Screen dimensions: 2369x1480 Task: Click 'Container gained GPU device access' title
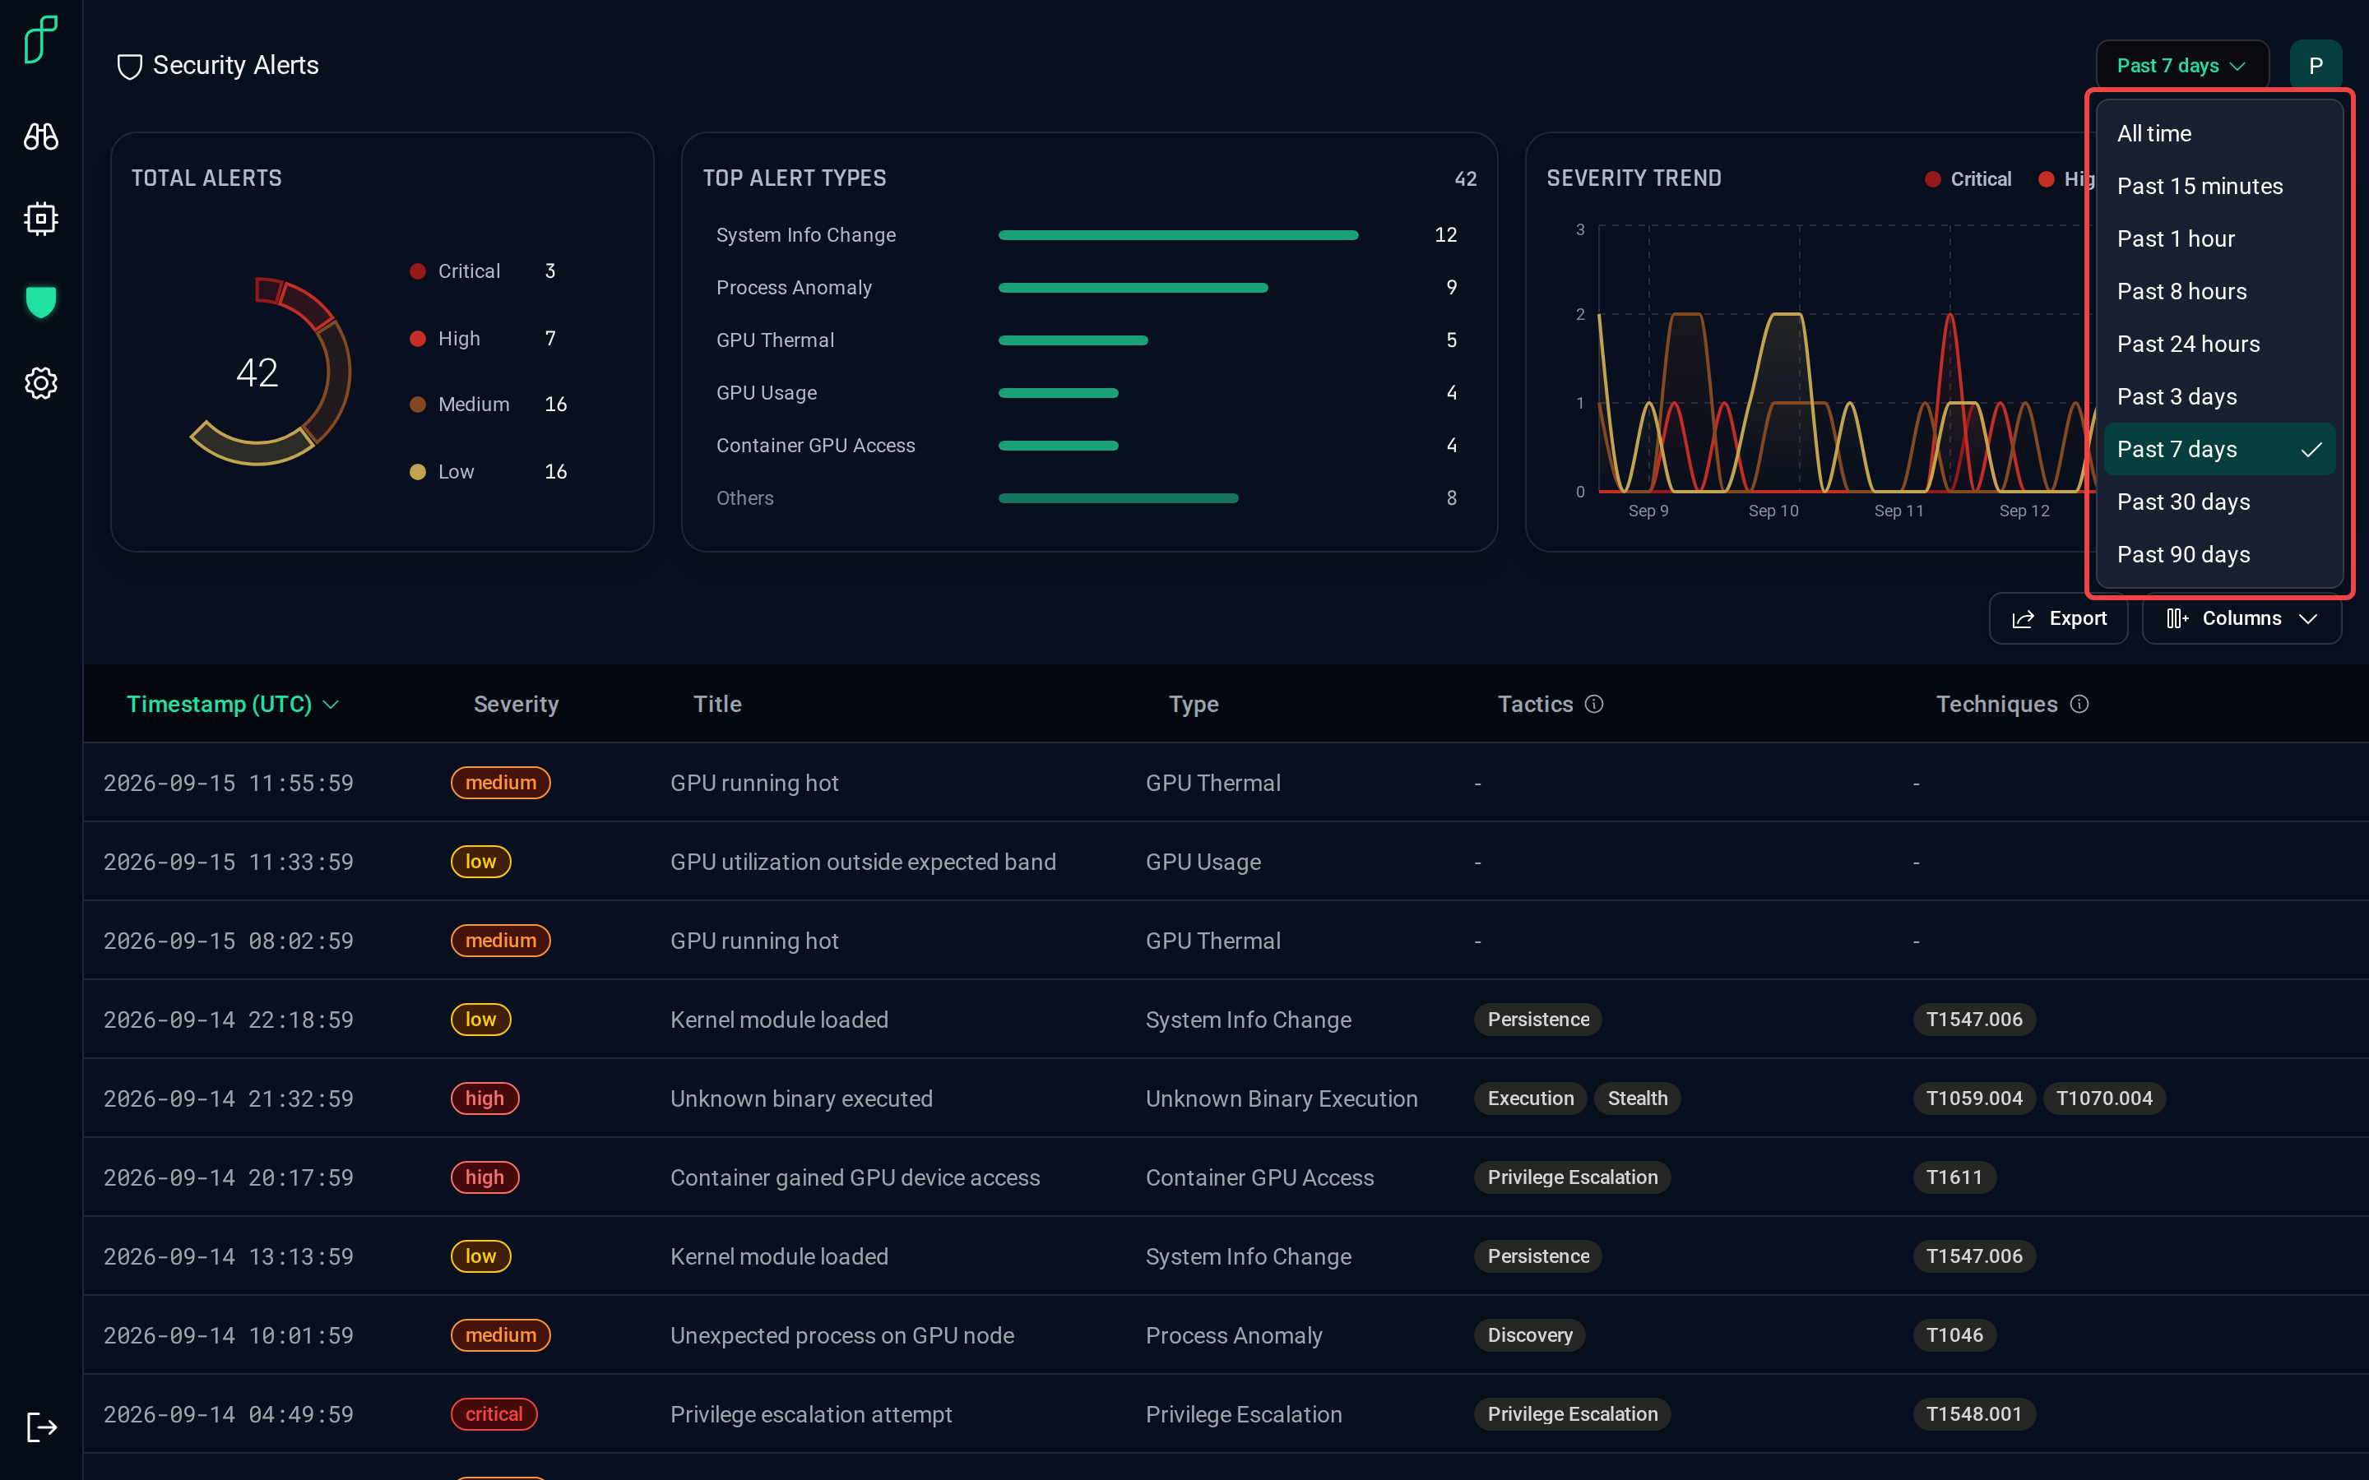click(855, 1177)
